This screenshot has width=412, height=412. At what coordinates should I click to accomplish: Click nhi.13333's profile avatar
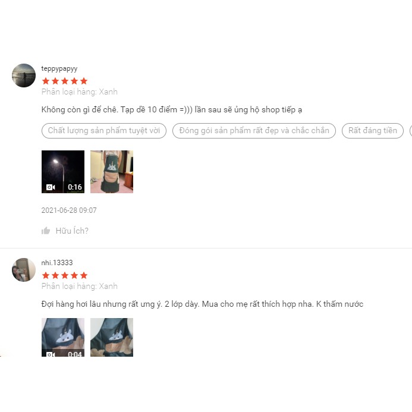click(24, 269)
